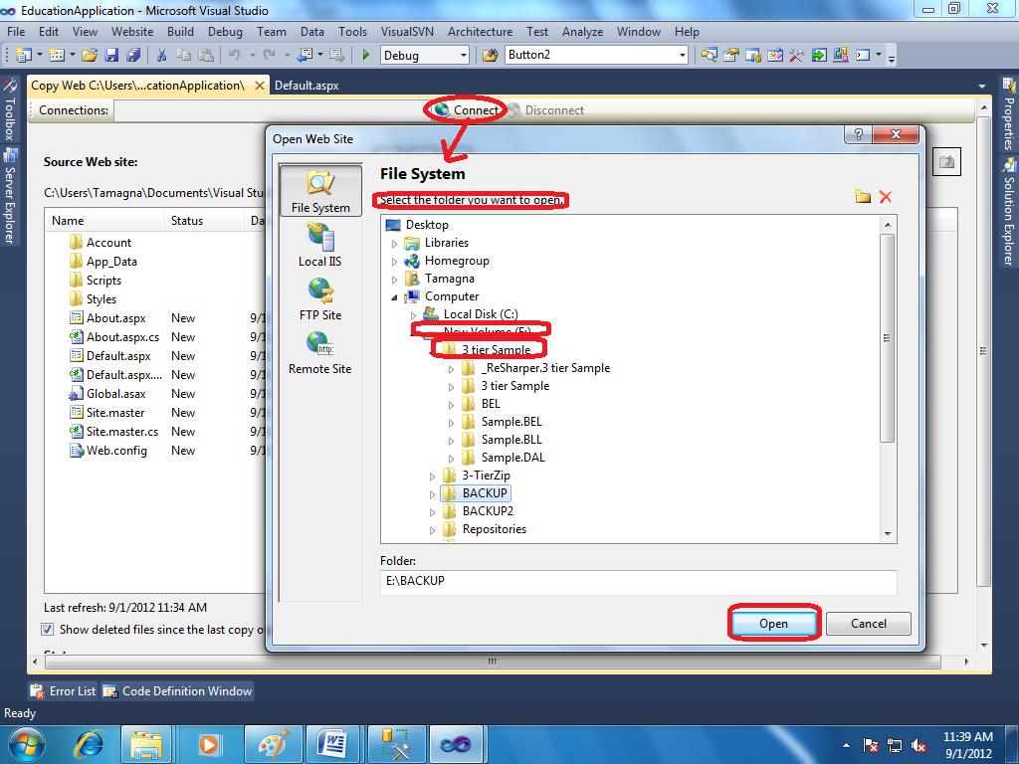Open the Properties Window toolbar icon
This screenshot has height=764, width=1019.
point(731,56)
